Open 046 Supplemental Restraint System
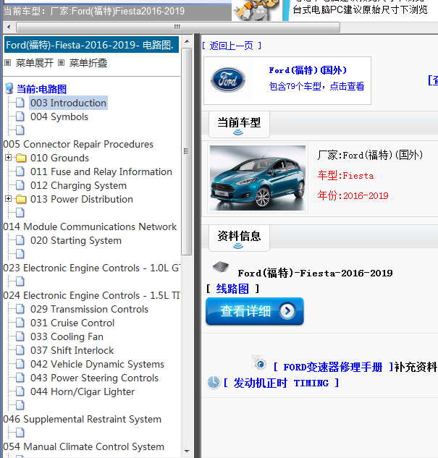This screenshot has width=438, height=458. [82, 419]
